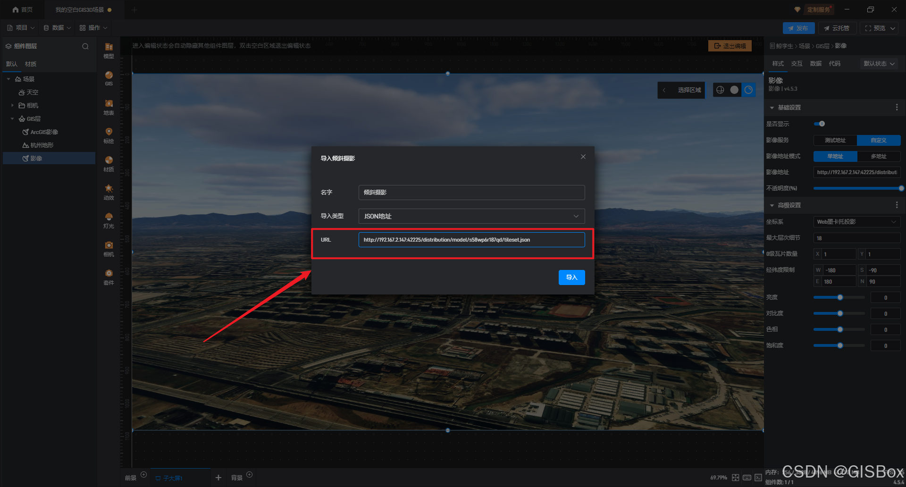Select the ArcGIS影像 tree item

[49, 132]
